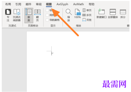Open the 引用 ribbon tab
131x92 pixels.
[x=18, y=4]
